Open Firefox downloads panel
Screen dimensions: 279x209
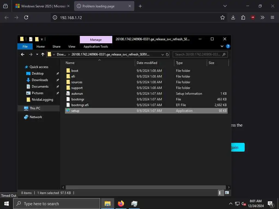tap(233, 17)
